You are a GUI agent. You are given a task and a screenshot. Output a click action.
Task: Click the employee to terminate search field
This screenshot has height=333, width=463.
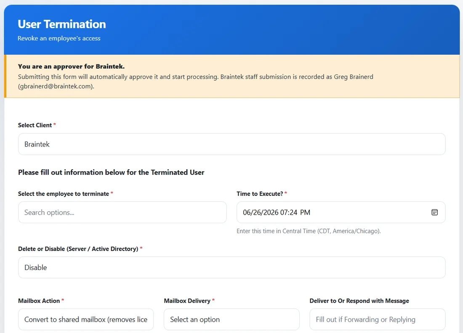coord(122,212)
